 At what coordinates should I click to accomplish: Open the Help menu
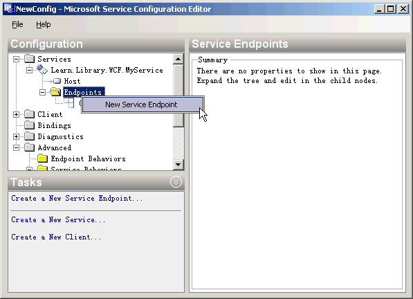pyautogui.click(x=44, y=24)
